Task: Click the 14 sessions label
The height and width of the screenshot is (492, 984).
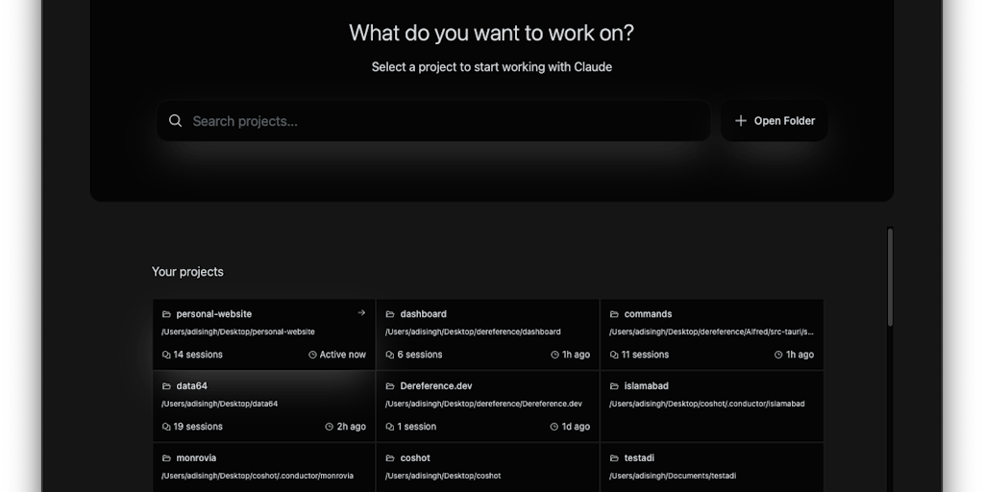Action: (198, 355)
